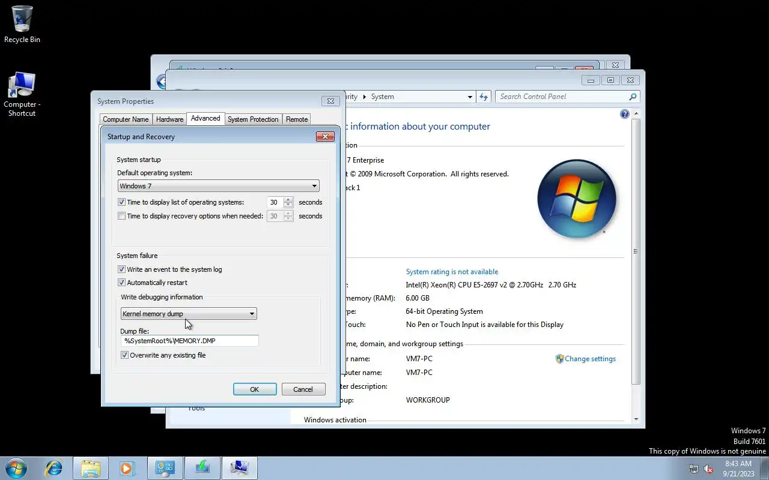This screenshot has height=480, width=769.
Task: Open the Control Panel help icon
Action: coord(624,114)
